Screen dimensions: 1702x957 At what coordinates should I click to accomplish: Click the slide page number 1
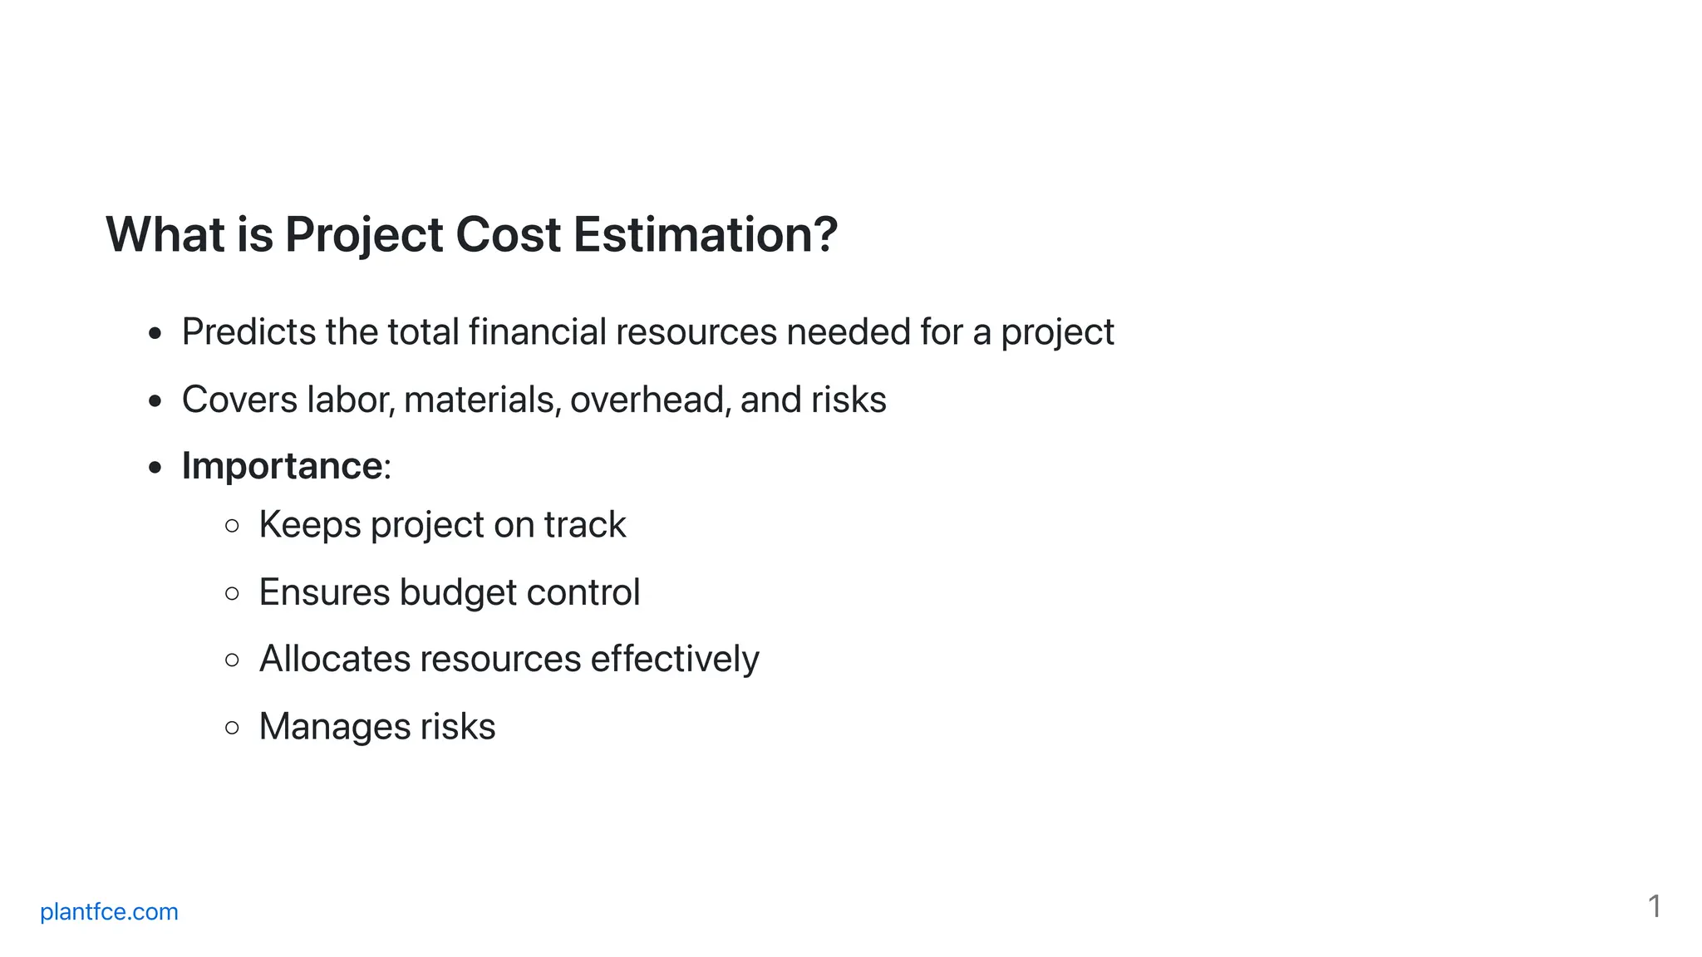click(1655, 906)
